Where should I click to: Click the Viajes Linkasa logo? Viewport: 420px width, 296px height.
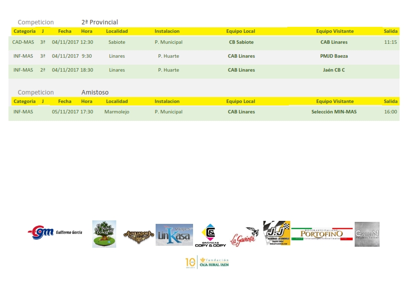[x=174, y=234]
